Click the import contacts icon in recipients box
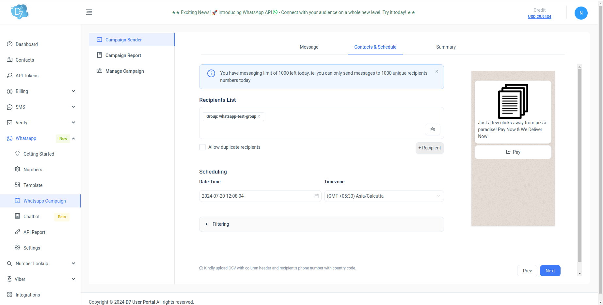The image size is (603, 305). 432,130
